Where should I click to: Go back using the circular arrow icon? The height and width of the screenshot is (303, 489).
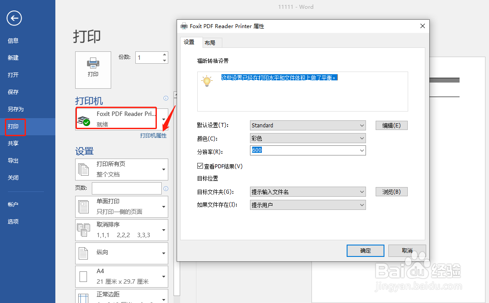click(x=14, y=18)
